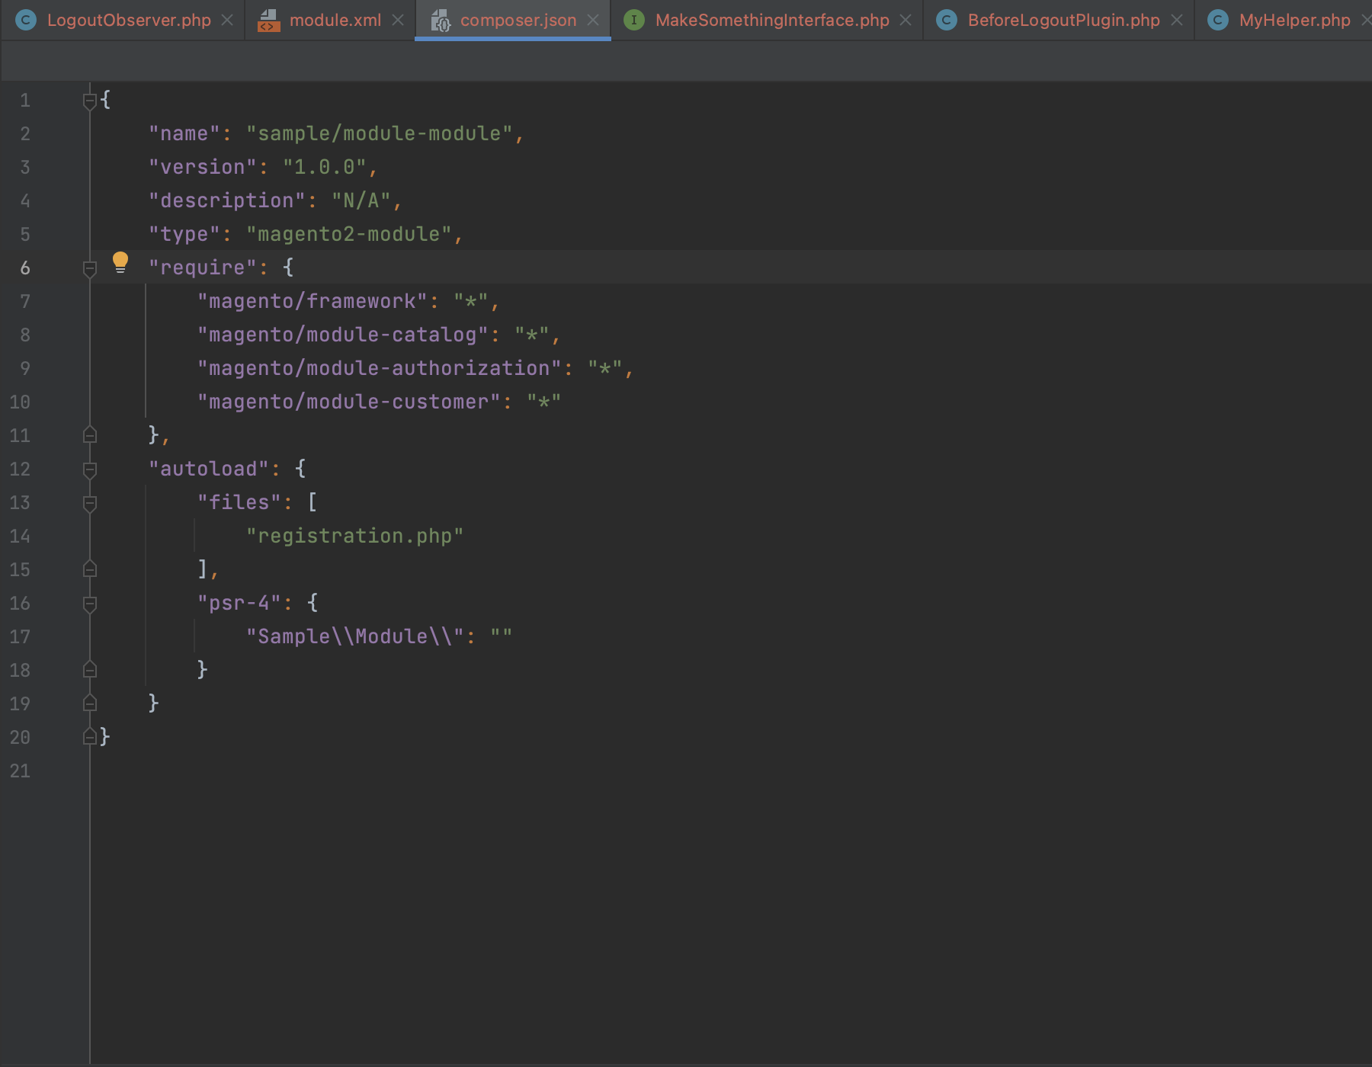Collapse the "autoload" block fold marker
This screenshot has width=1372, height=1067.
[x=90, y=469]
